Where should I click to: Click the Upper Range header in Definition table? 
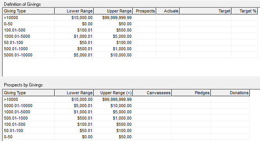coord(113,11)
